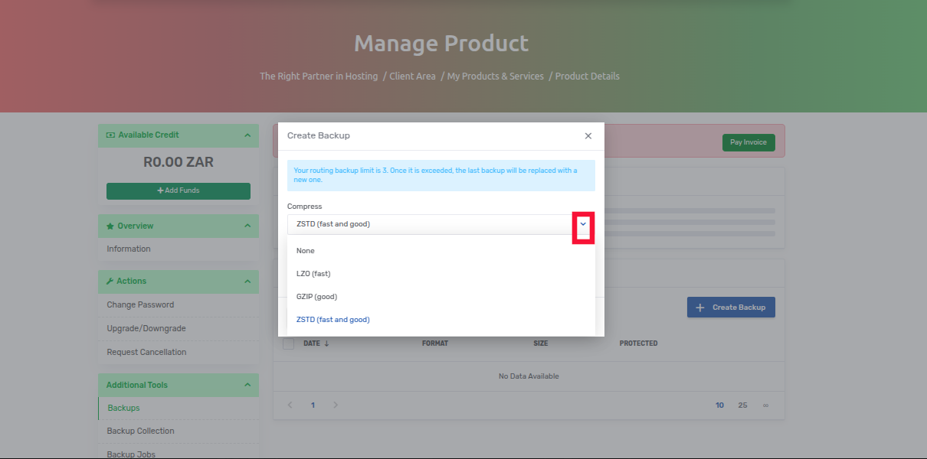Click page number 1 in the pagination bar
This screenshot has height=459, width=927.
(313, 405)
